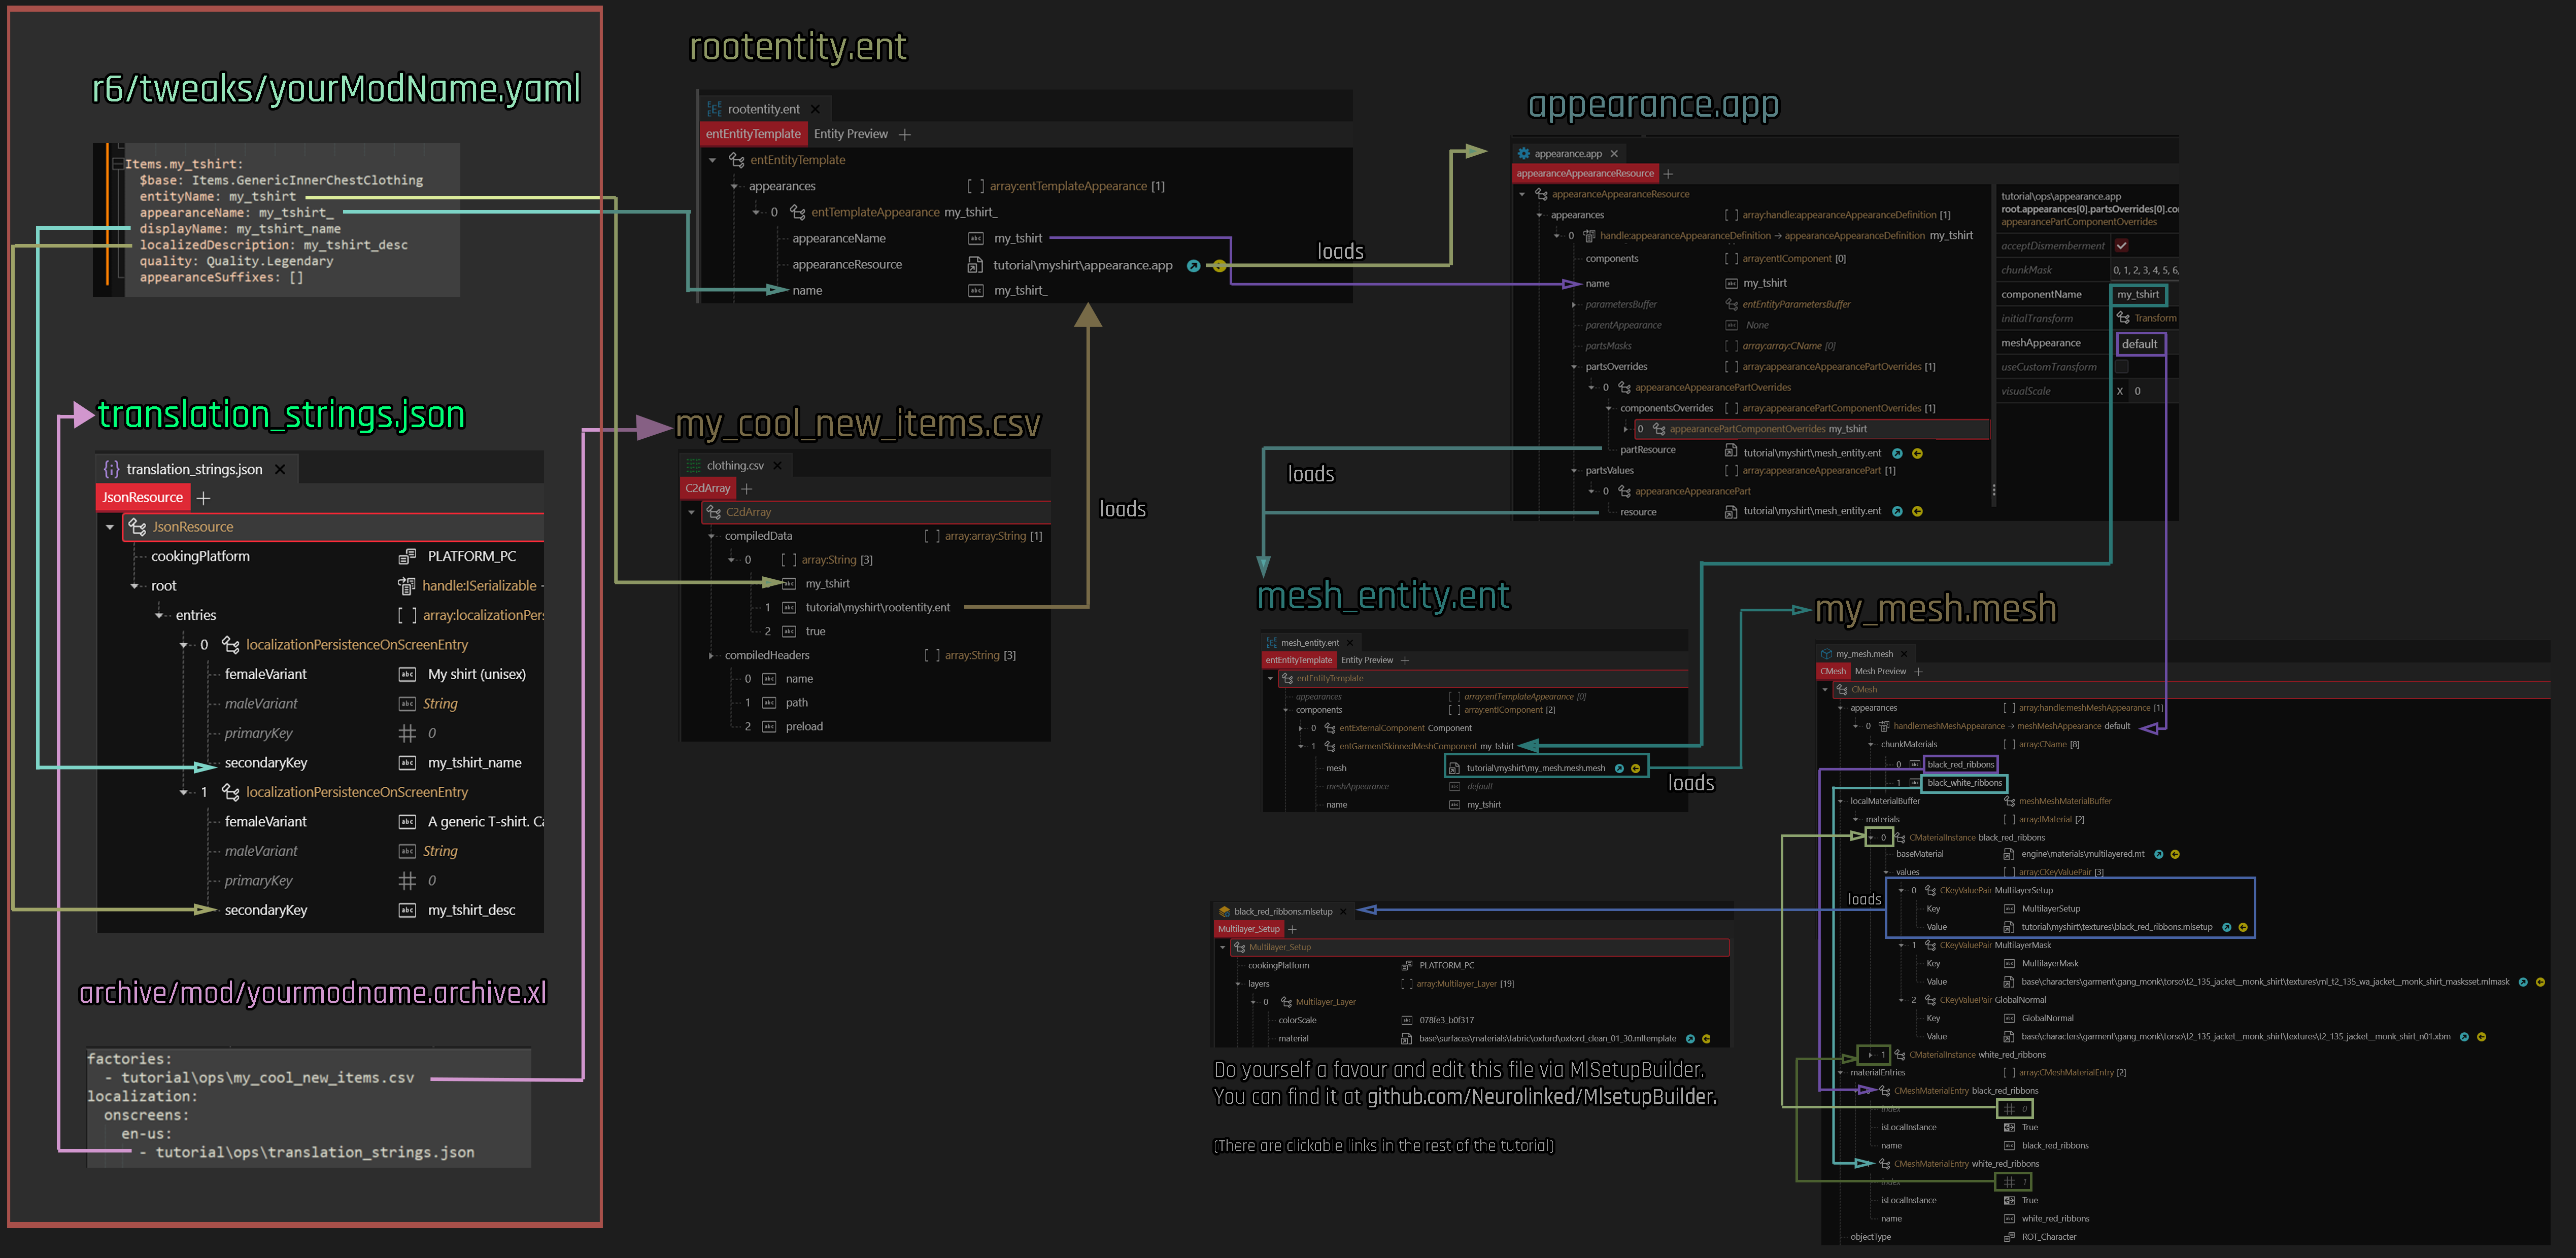Click yellow back-arrow icon beside resource mesh_entity.ent
Screen dimensions: 2576x1258
1917,512
